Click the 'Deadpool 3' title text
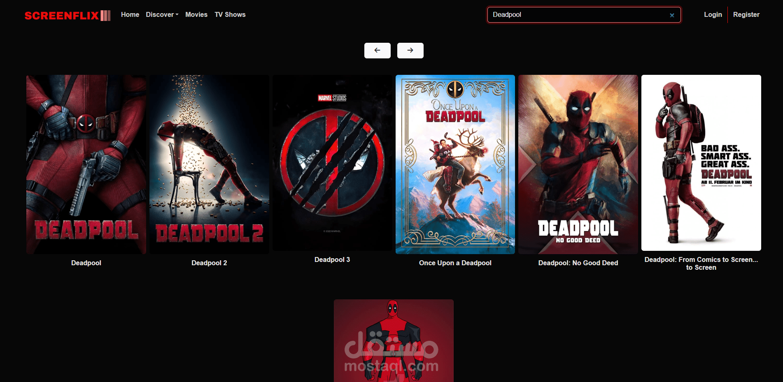The image size is (783, 382). click(x=332, y=259)
